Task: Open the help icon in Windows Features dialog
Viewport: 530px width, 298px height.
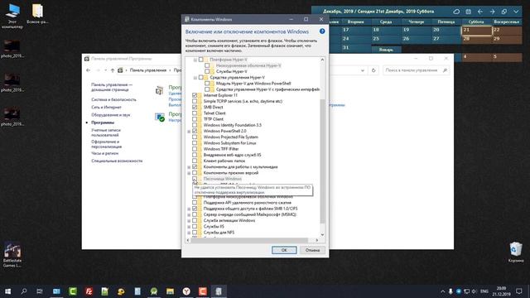Action: click(x=322, y=31)
